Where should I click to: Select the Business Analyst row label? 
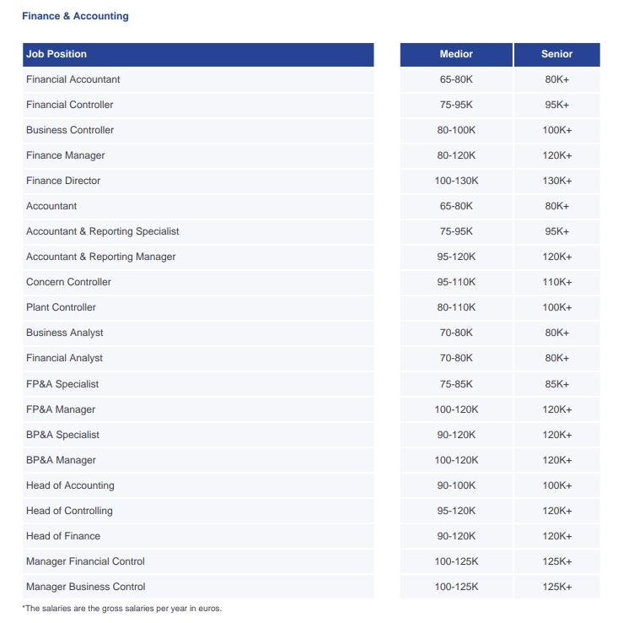point(65,333)
